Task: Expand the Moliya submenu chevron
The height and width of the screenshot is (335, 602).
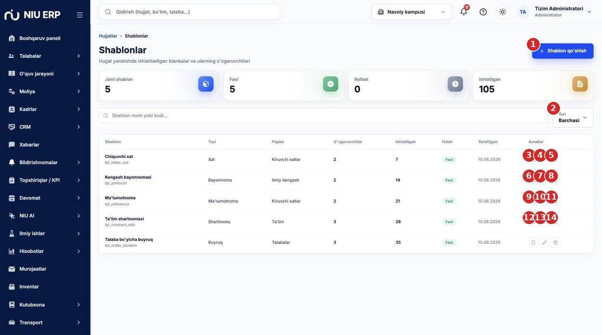Action: (79, 92)
